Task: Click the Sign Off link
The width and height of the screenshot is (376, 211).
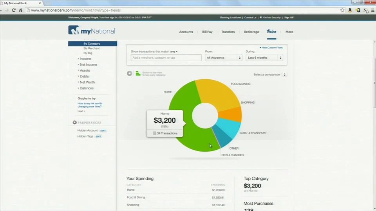Action: (x=289, y=18)
